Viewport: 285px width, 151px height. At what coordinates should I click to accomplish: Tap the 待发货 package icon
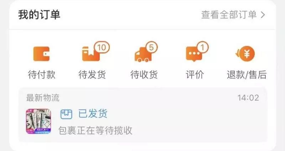click(x=91, y=54)
